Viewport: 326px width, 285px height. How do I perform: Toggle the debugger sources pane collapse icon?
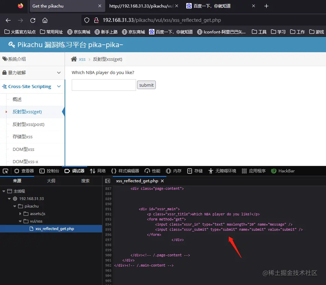[x=108, y=181]
